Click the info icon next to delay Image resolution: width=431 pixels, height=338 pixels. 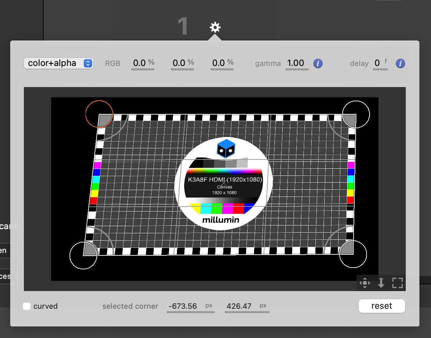point(400,64)
